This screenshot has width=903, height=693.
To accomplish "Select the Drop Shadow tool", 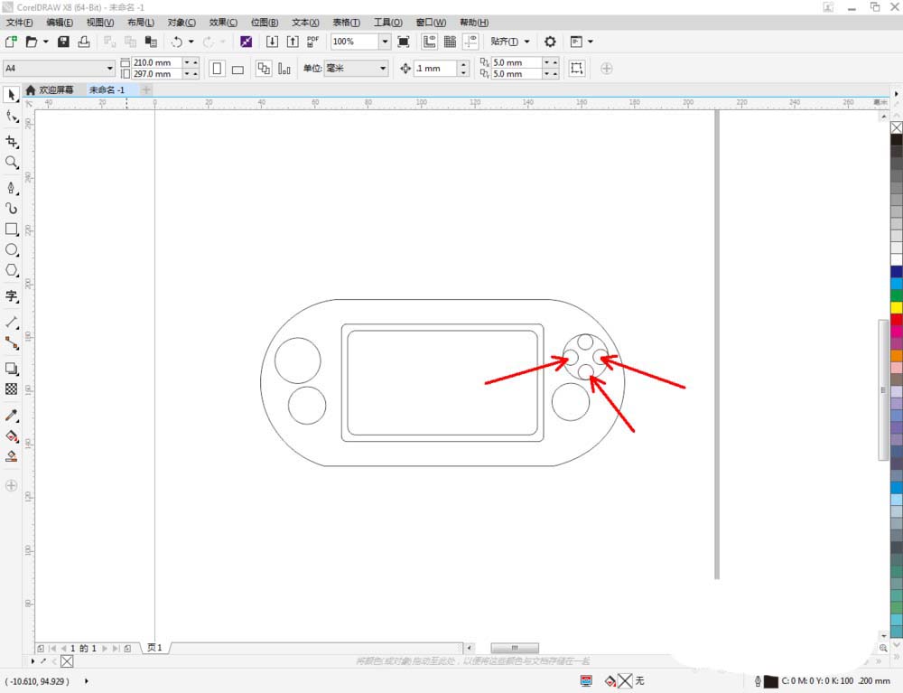I will (11, 369).
